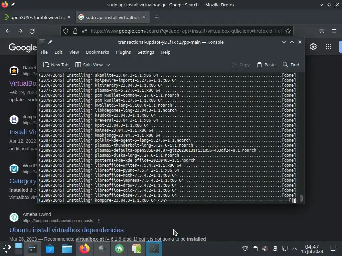Click the Google logo
This screenshot has width=342, height=256.
coord(23,47)
